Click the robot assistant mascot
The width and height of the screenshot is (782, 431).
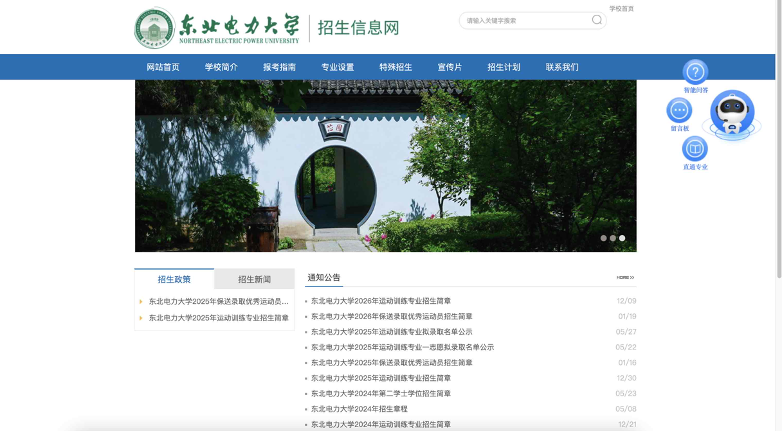(732, 114)
